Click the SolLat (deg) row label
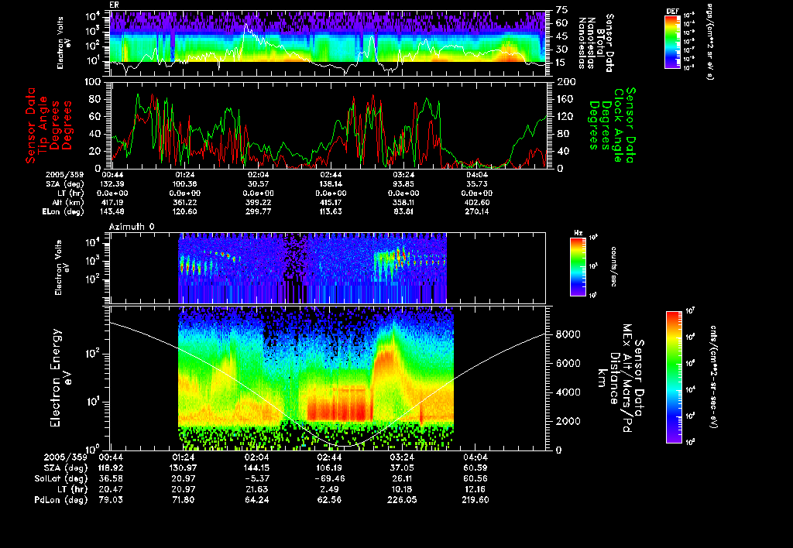Screen dimensions: 793x548 click(60, 478)
